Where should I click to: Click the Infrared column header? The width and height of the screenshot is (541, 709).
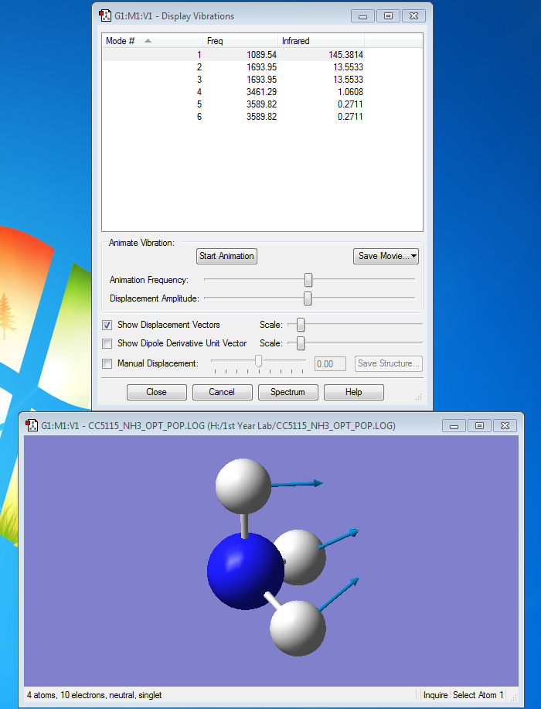(321, 41)
